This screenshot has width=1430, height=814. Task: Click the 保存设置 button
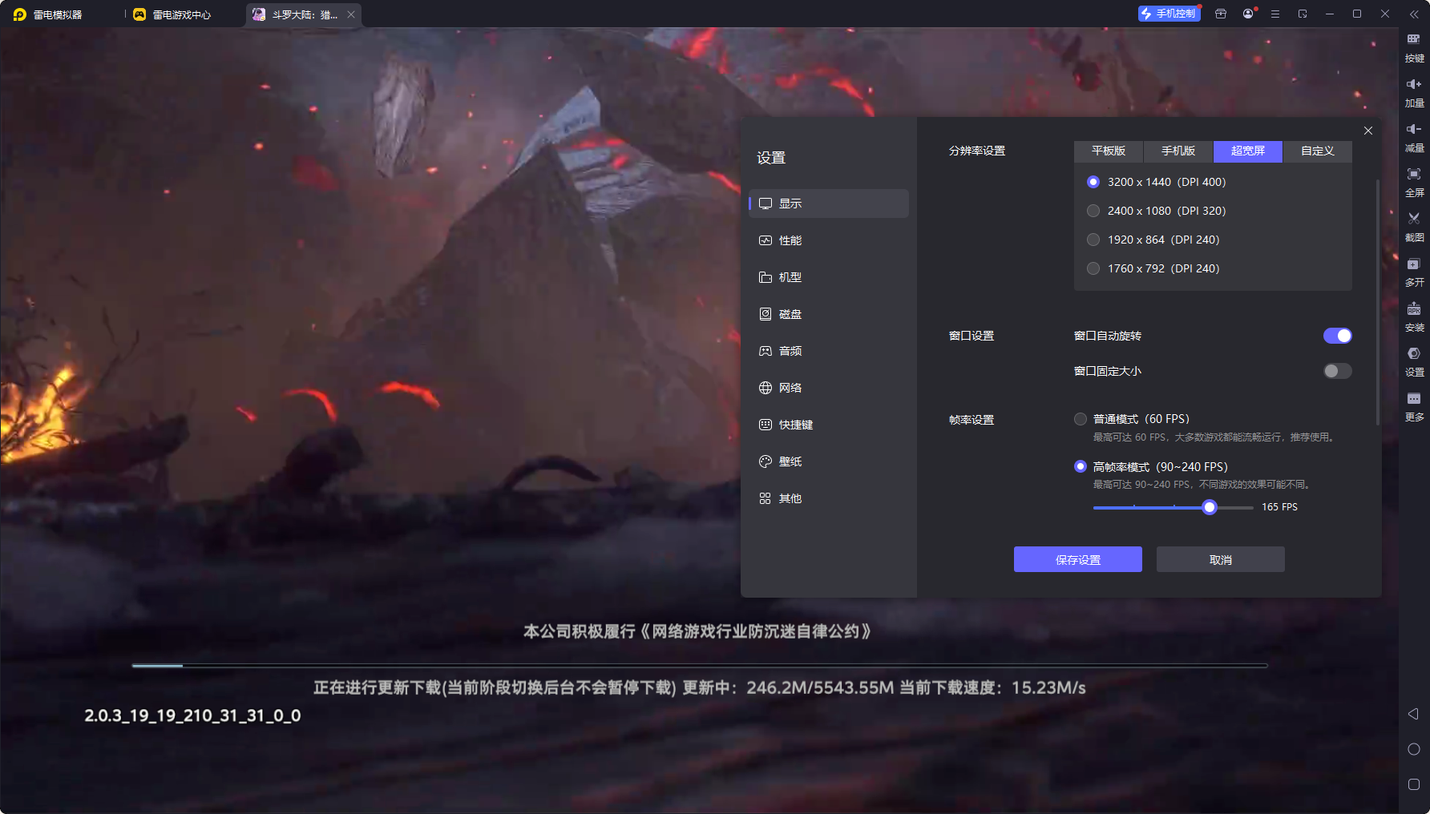pos(1077,560)
